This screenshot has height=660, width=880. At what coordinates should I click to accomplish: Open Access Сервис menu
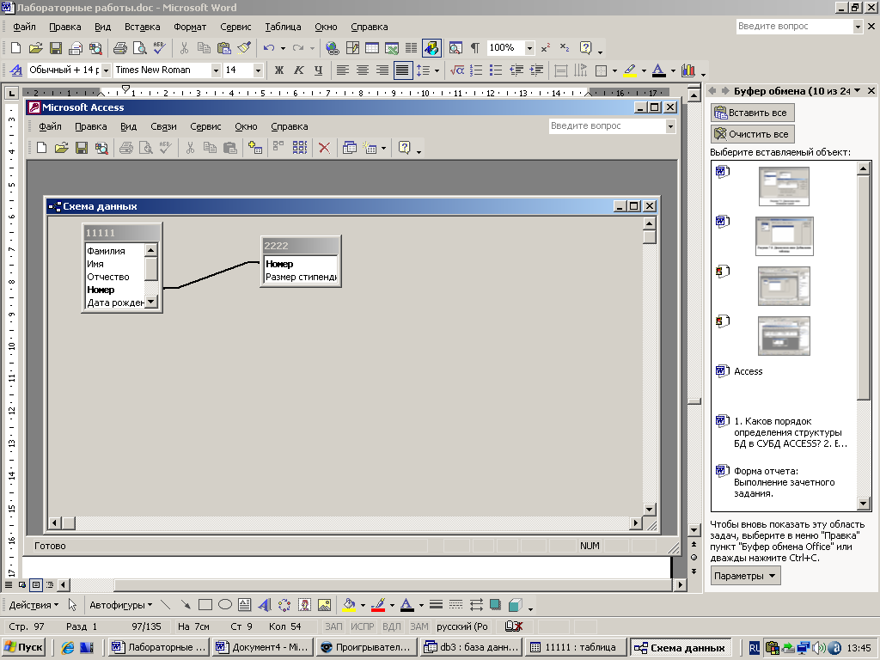[205, 127]
